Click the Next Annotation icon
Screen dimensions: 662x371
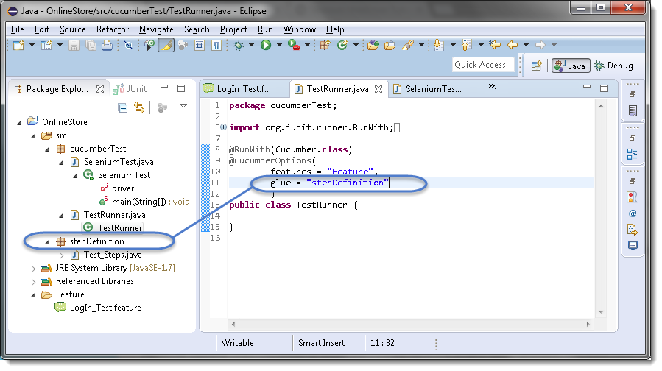click(439, 45)
